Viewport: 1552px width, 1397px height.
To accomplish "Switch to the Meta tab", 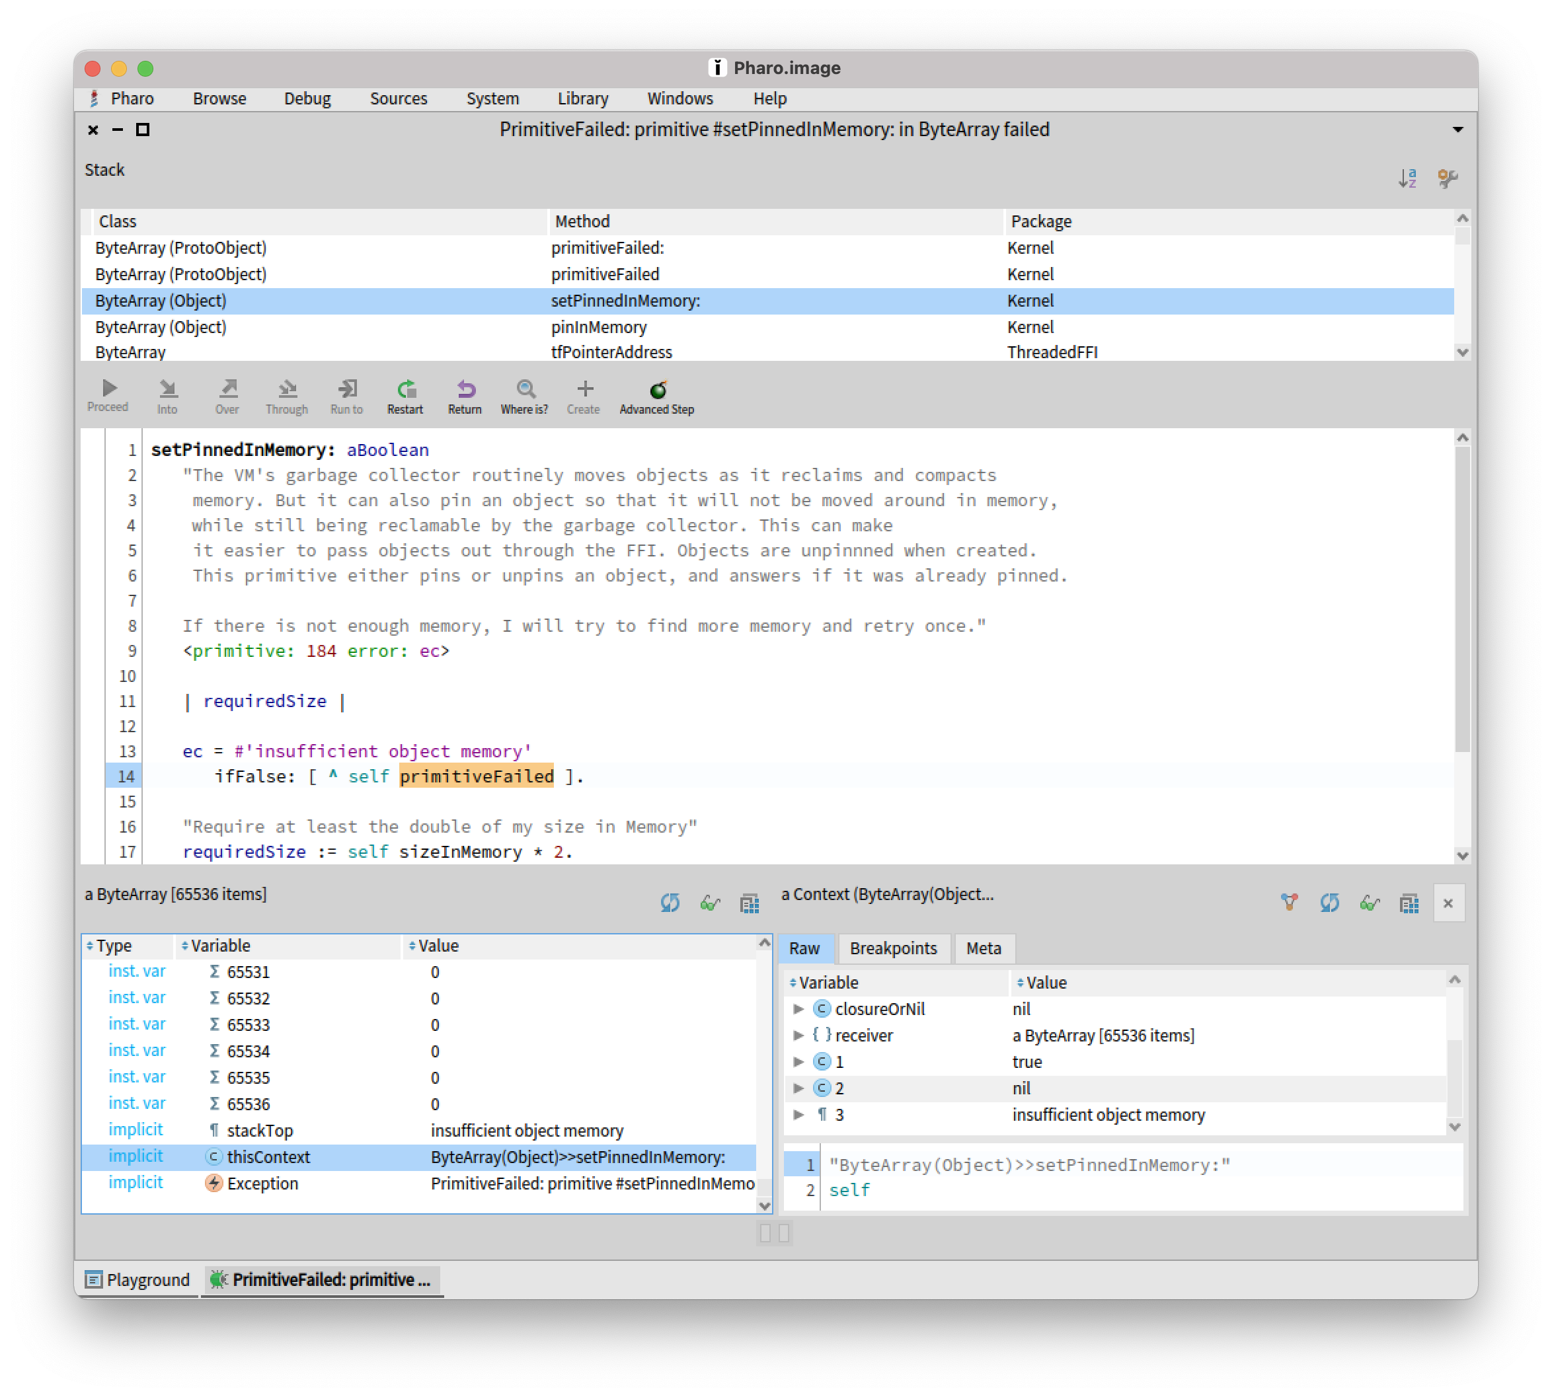I will click(x=984, y=949).
